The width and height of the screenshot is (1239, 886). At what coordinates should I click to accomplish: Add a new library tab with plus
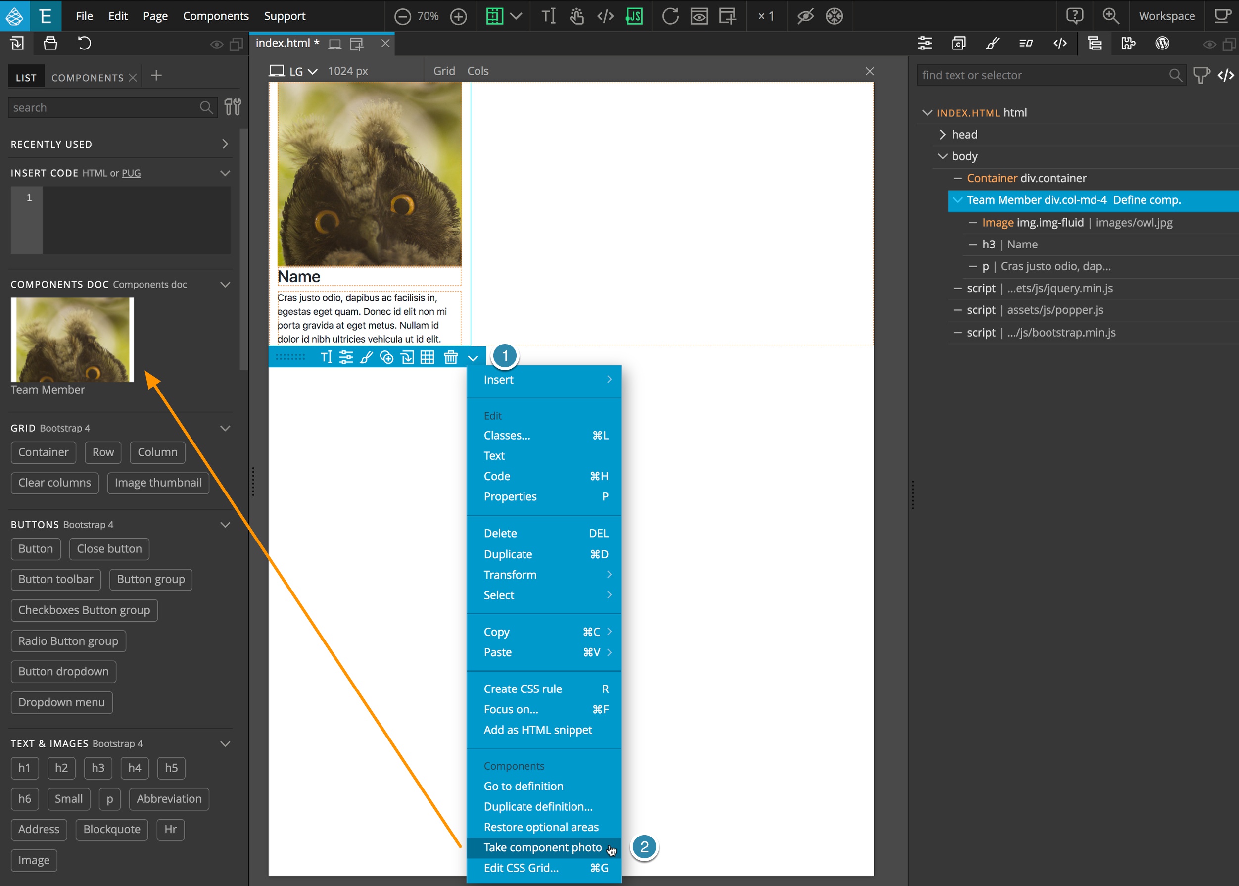(x=156, y=76)
